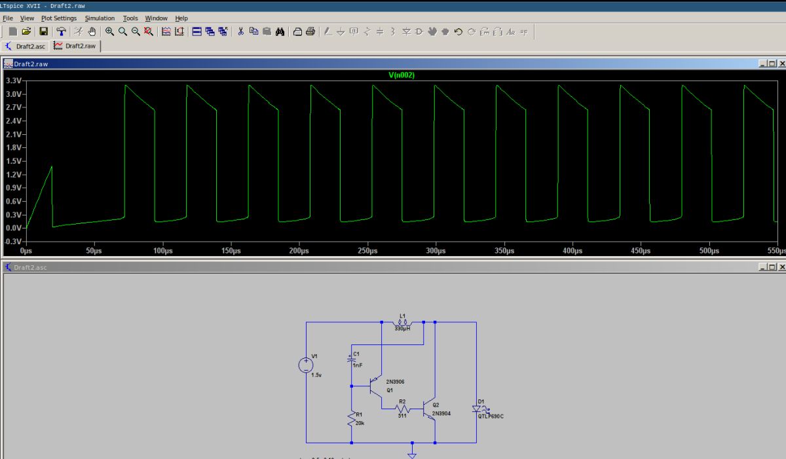This screenshot has width=786, height=459.
Task: Click the Undo arrow icon
Action: pyautogui.click(x=458, y=31)
